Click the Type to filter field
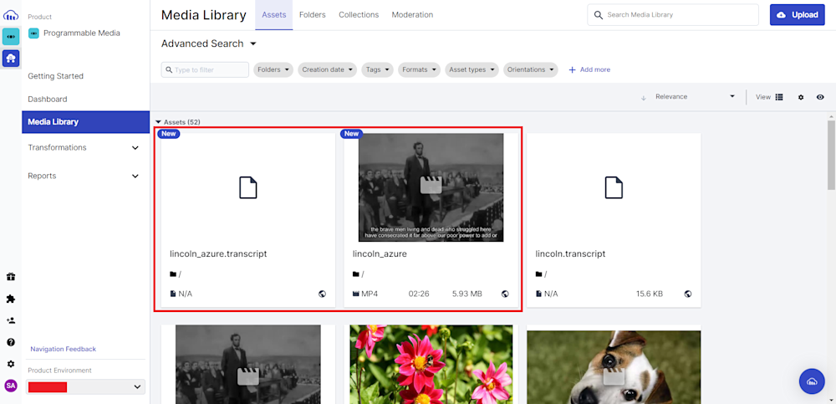Viewport: 836px width, 404px height. [205, 70]
